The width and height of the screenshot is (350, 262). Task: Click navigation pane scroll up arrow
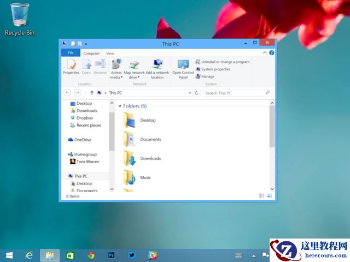coord(112,103)
